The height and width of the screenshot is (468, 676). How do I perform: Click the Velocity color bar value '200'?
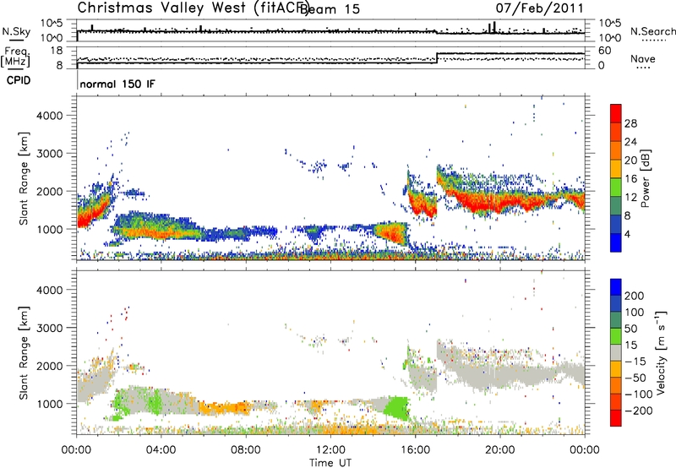(x=635, y=296)
